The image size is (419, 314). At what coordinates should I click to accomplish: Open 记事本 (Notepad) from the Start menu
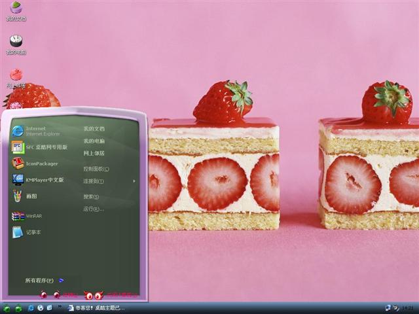point(26,232)
